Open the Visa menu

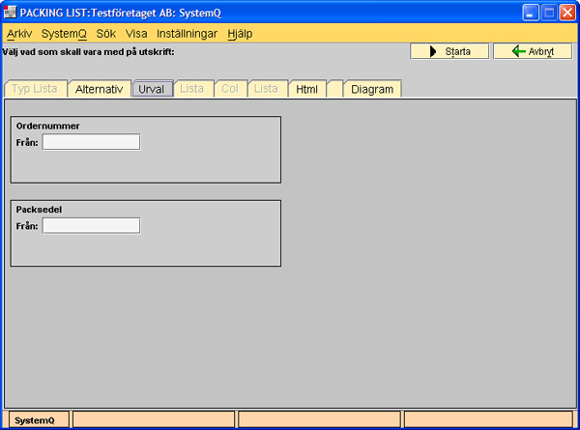click(x=136, y=34)
